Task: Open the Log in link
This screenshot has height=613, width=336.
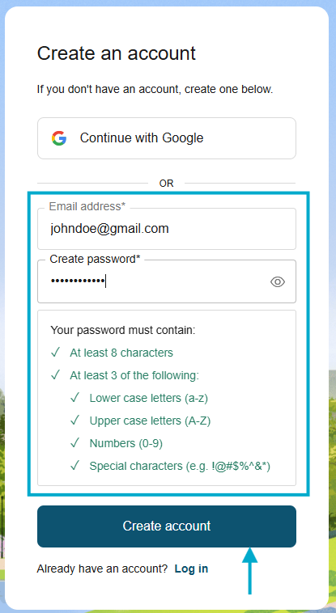Action: click(x=192, y=569)
